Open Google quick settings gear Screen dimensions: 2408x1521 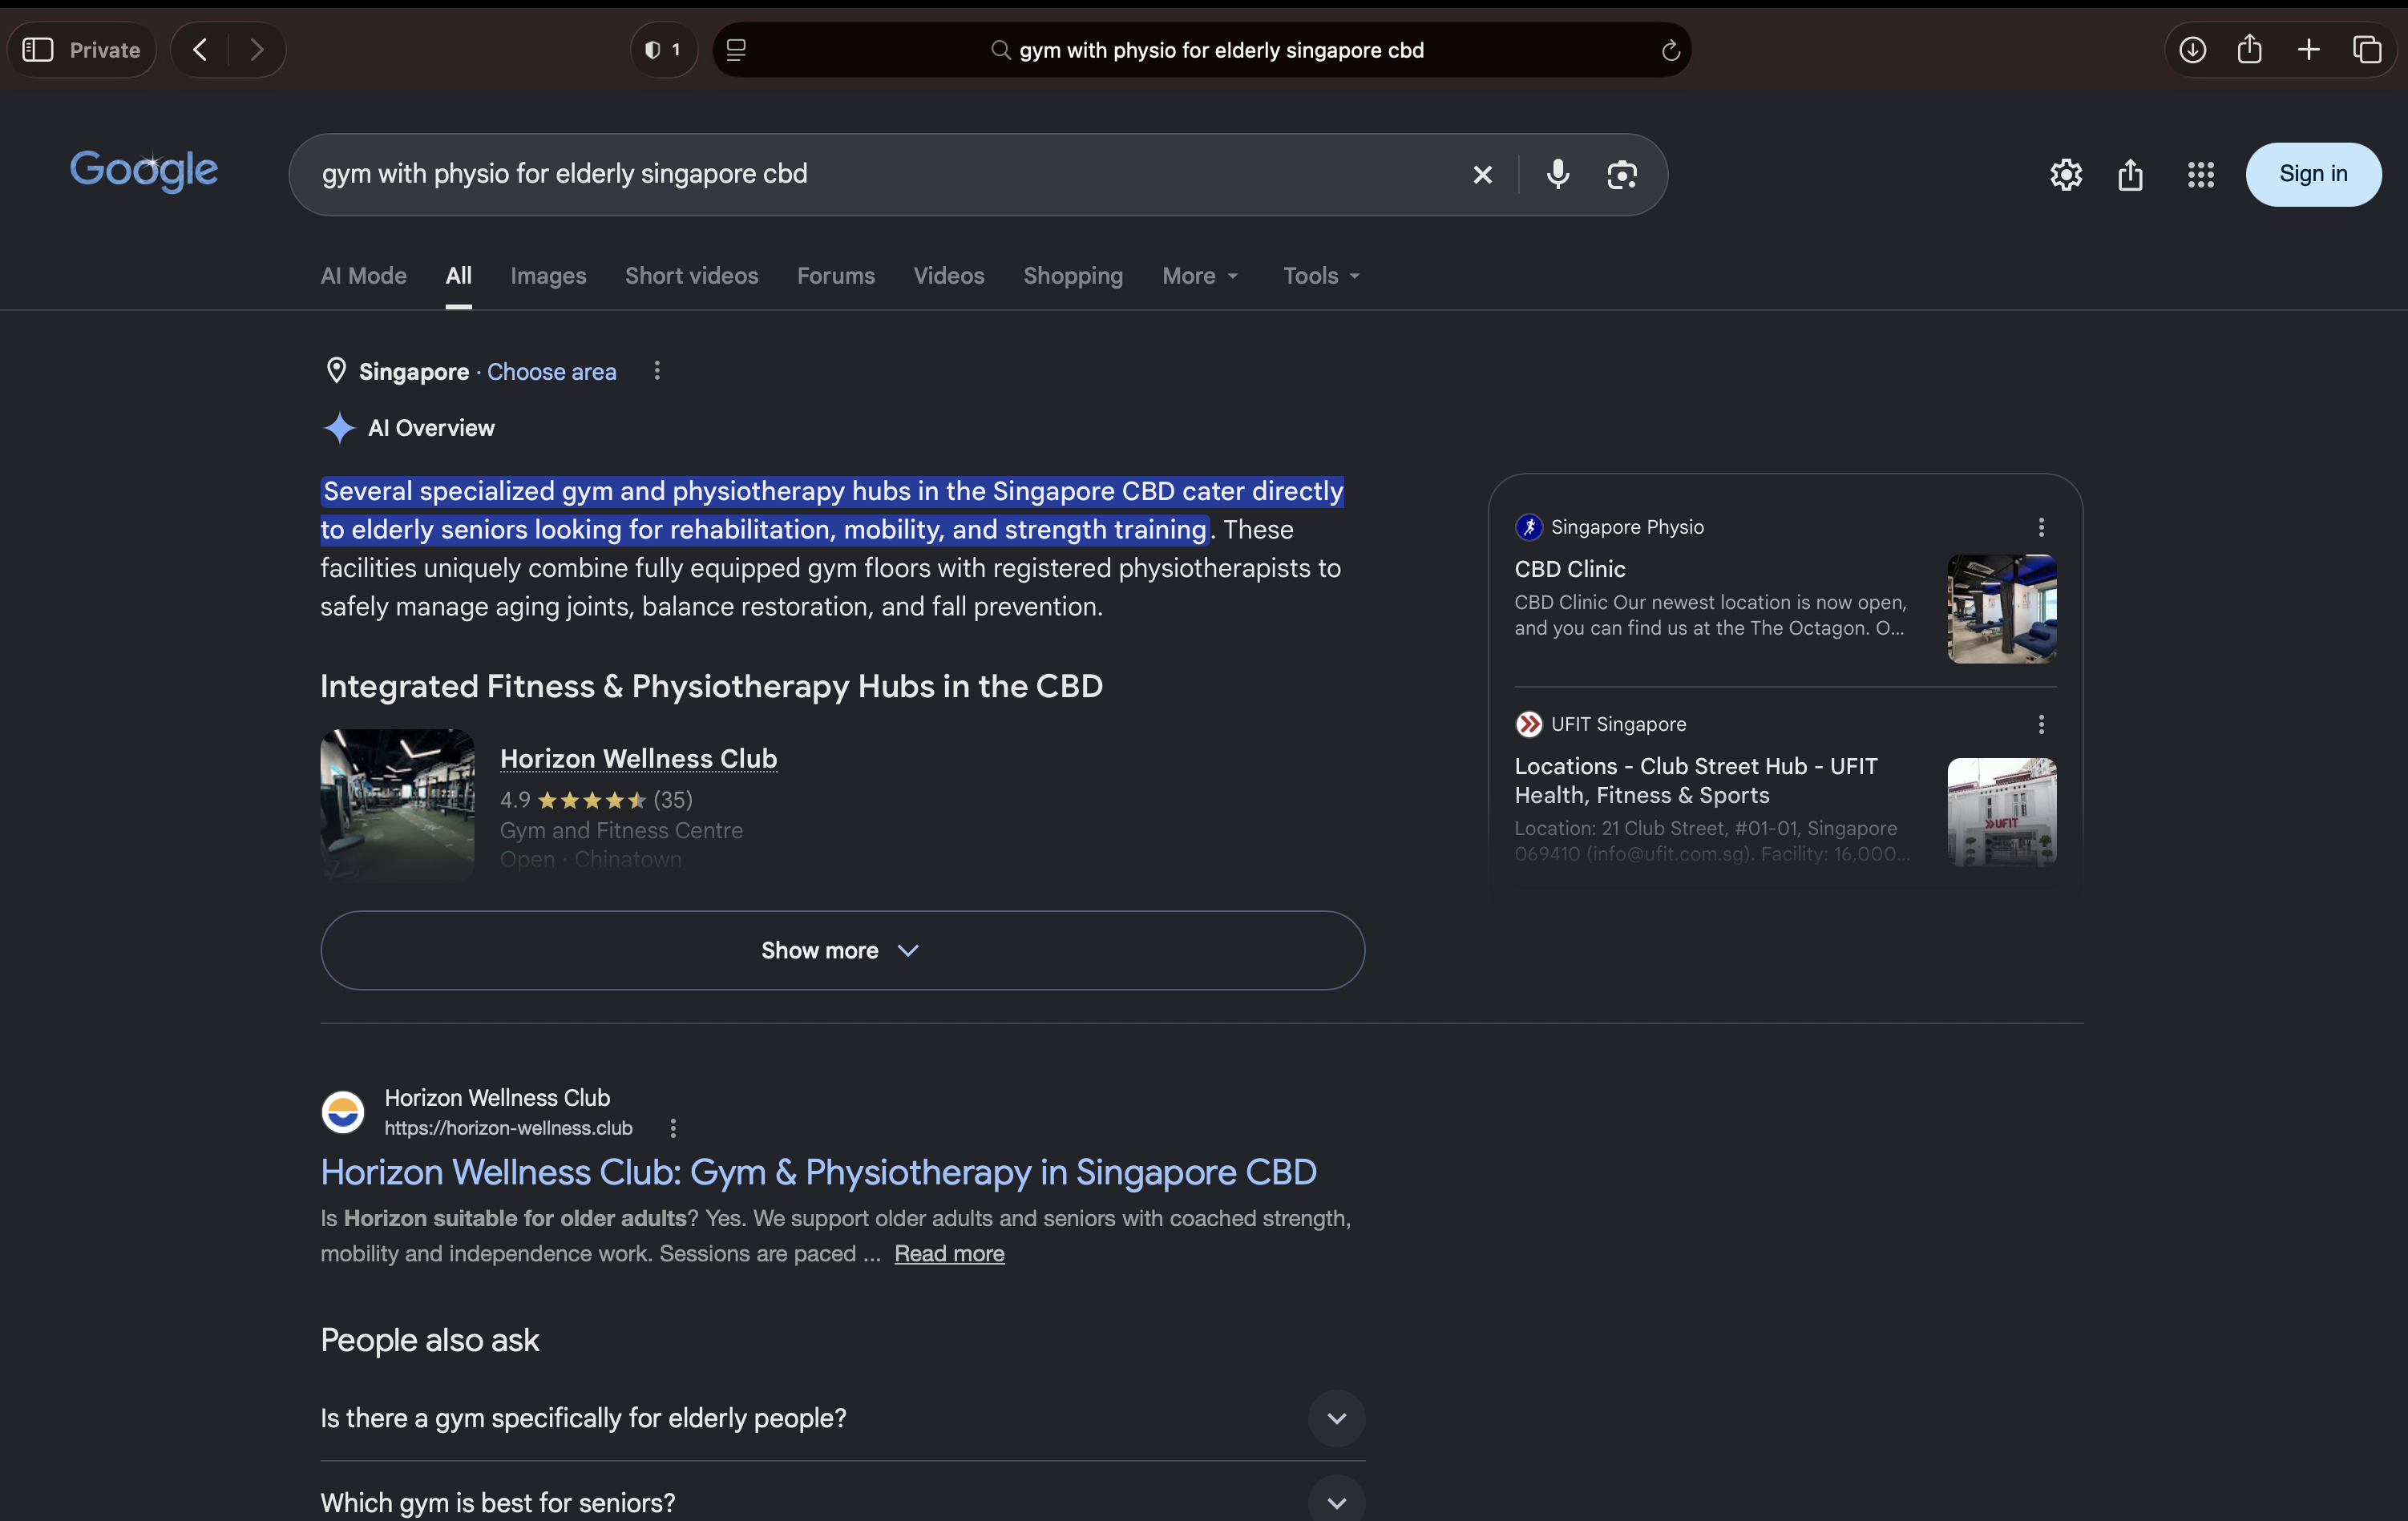tap(2066, 175)
